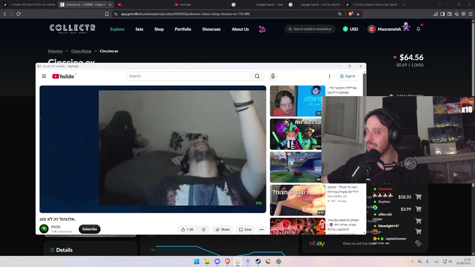This screenshot has width=475, height=267.
Task: Open Settings gear in the taskbar
Action: (x=278, y=261)
